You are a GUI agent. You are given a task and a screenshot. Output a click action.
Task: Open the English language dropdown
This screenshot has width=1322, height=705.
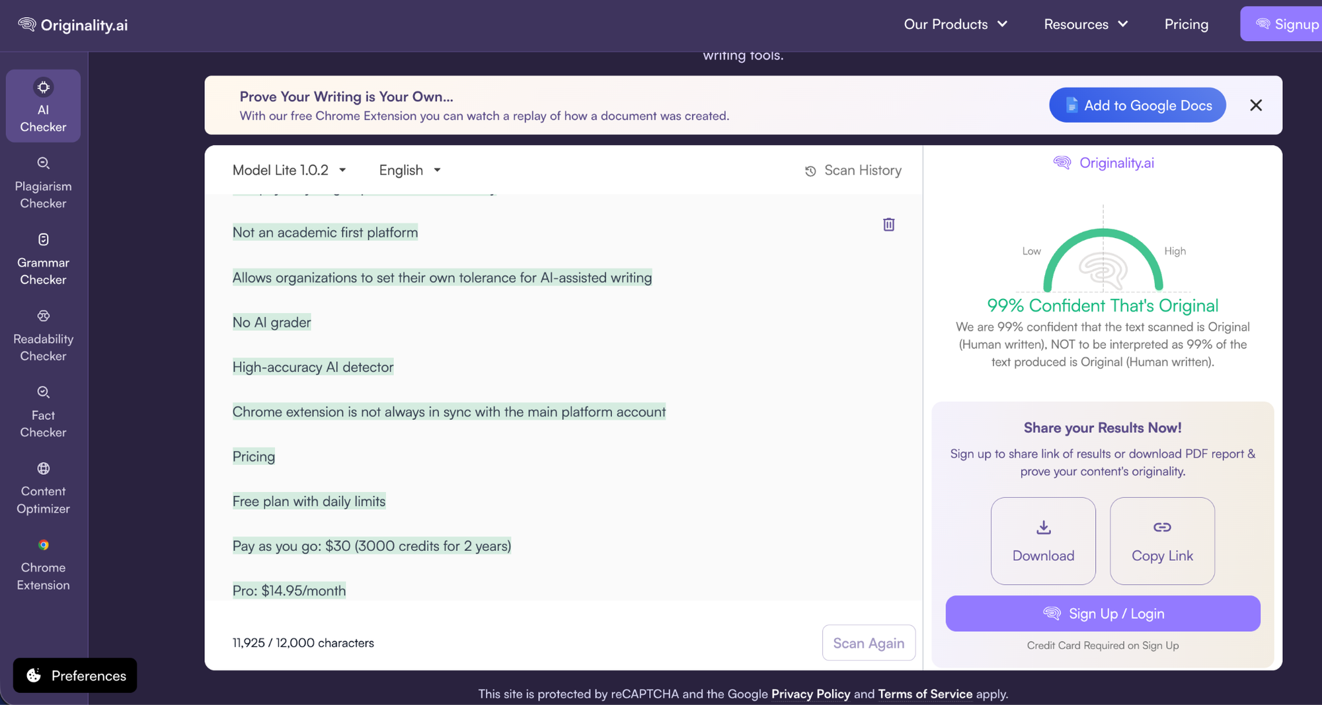410,170
